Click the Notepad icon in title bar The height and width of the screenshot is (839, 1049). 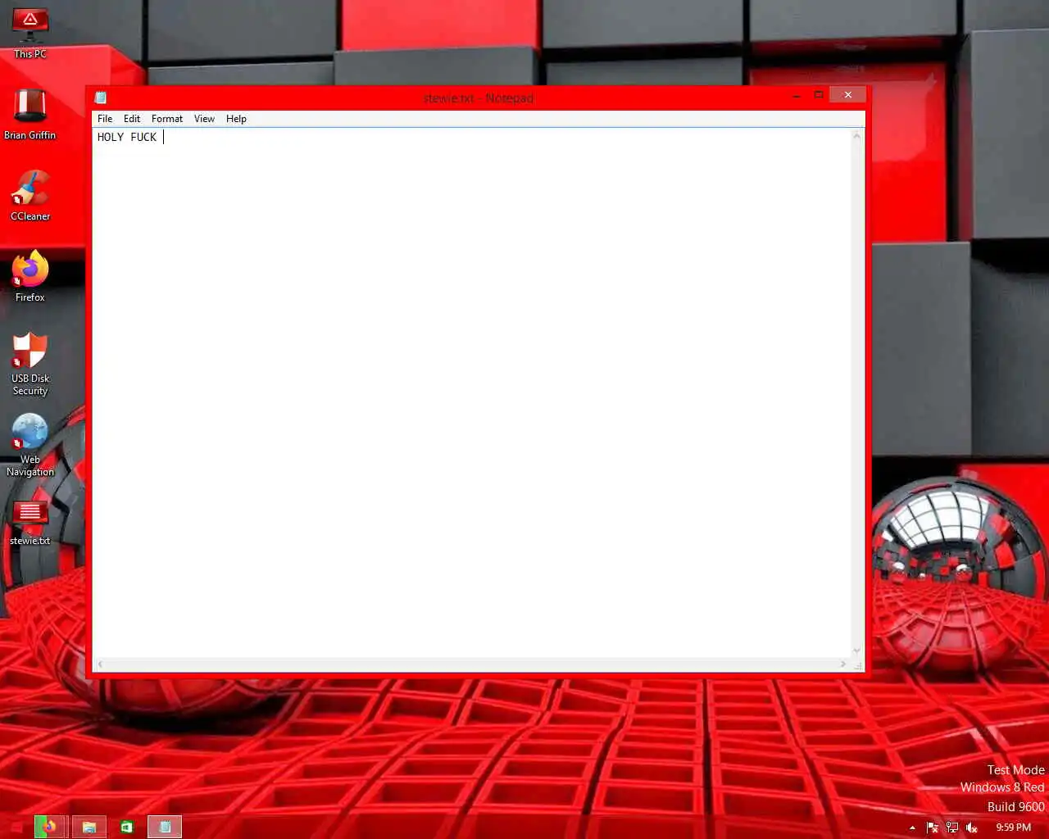tap(101, 98)
